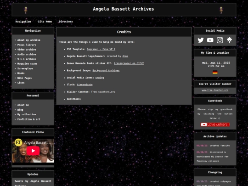Click the My Time & Location heading
The height and width of the screenshot is (186, 248).
pyautogui.click(x=215, y=53)
